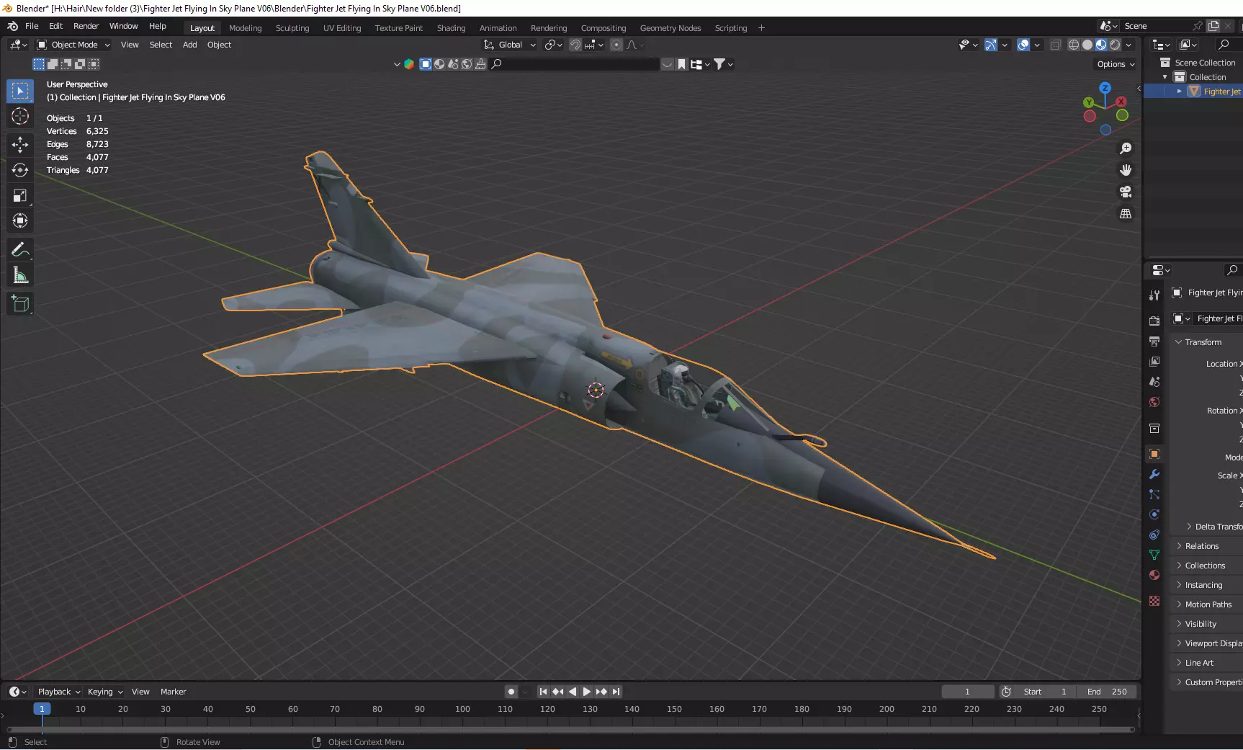
Task: Open the Particles properties tab
Action: pyautogui.click(x=1154, y=494)
